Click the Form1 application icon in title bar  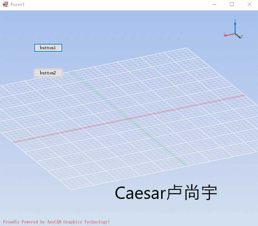tap(5, 4)
